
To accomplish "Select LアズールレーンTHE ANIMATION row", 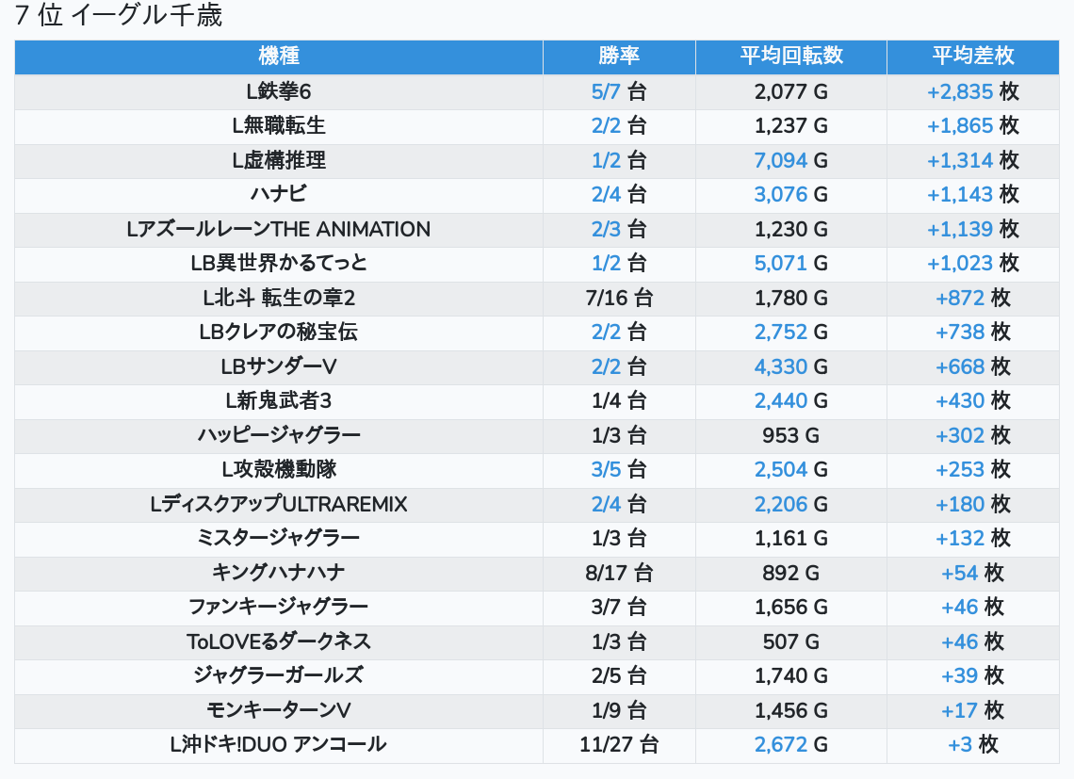I will (x=279, y=229).
